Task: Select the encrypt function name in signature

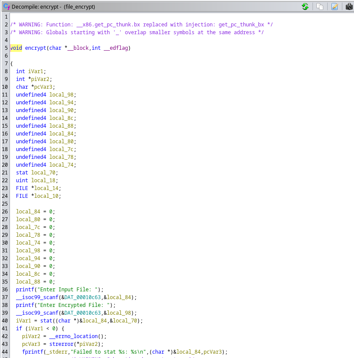Action: pos(35,48)
